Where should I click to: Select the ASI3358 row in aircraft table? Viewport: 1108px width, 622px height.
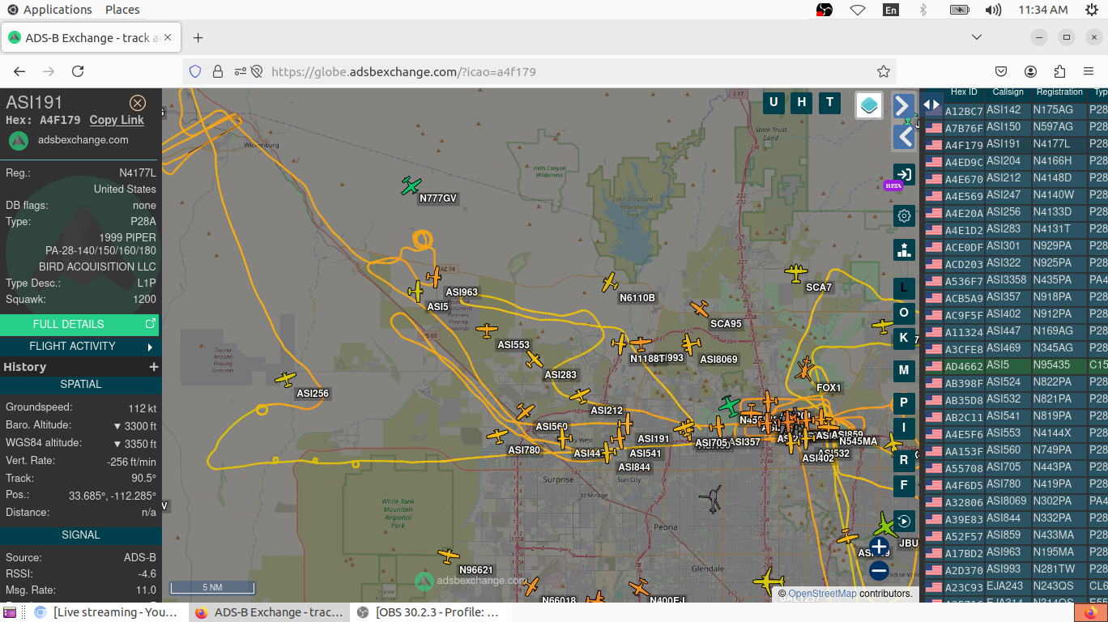pos(1016,280)
